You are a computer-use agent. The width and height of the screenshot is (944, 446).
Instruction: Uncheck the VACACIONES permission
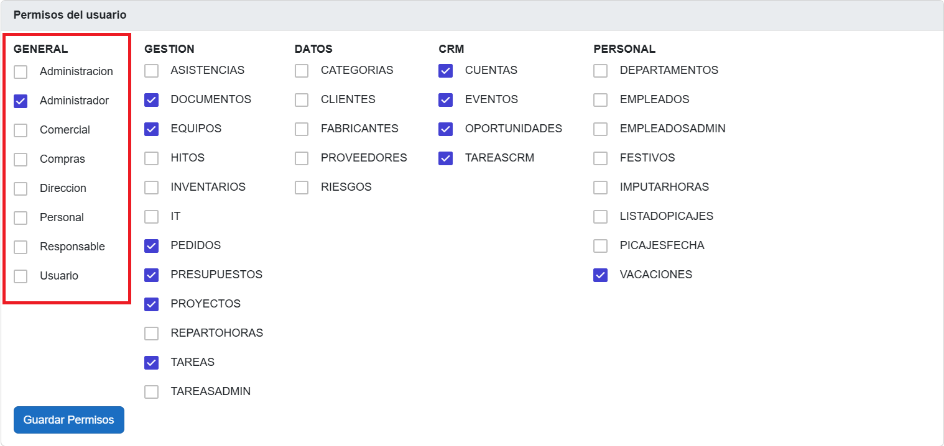(x=600, y=275)
